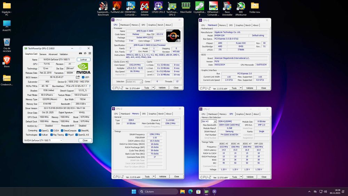Click Validate in the CPU-Z CPU window

coord(162,88)
